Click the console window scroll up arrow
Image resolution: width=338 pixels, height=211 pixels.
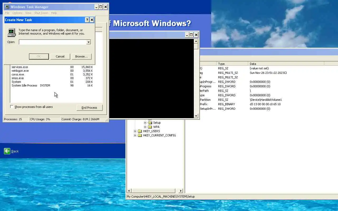(196, 41)
